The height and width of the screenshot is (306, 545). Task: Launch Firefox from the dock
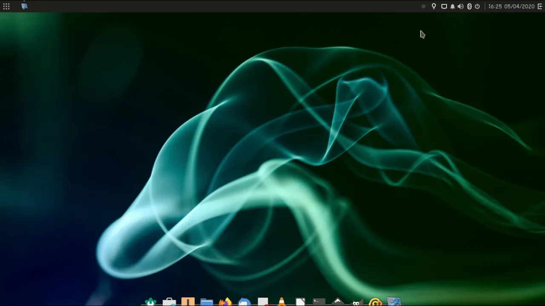coord(225,301)
